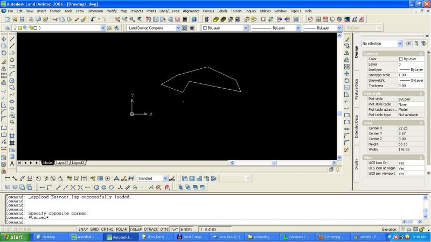
Task: Toggle ORTHO mode in status bar
Action: [x=107, y=230]
